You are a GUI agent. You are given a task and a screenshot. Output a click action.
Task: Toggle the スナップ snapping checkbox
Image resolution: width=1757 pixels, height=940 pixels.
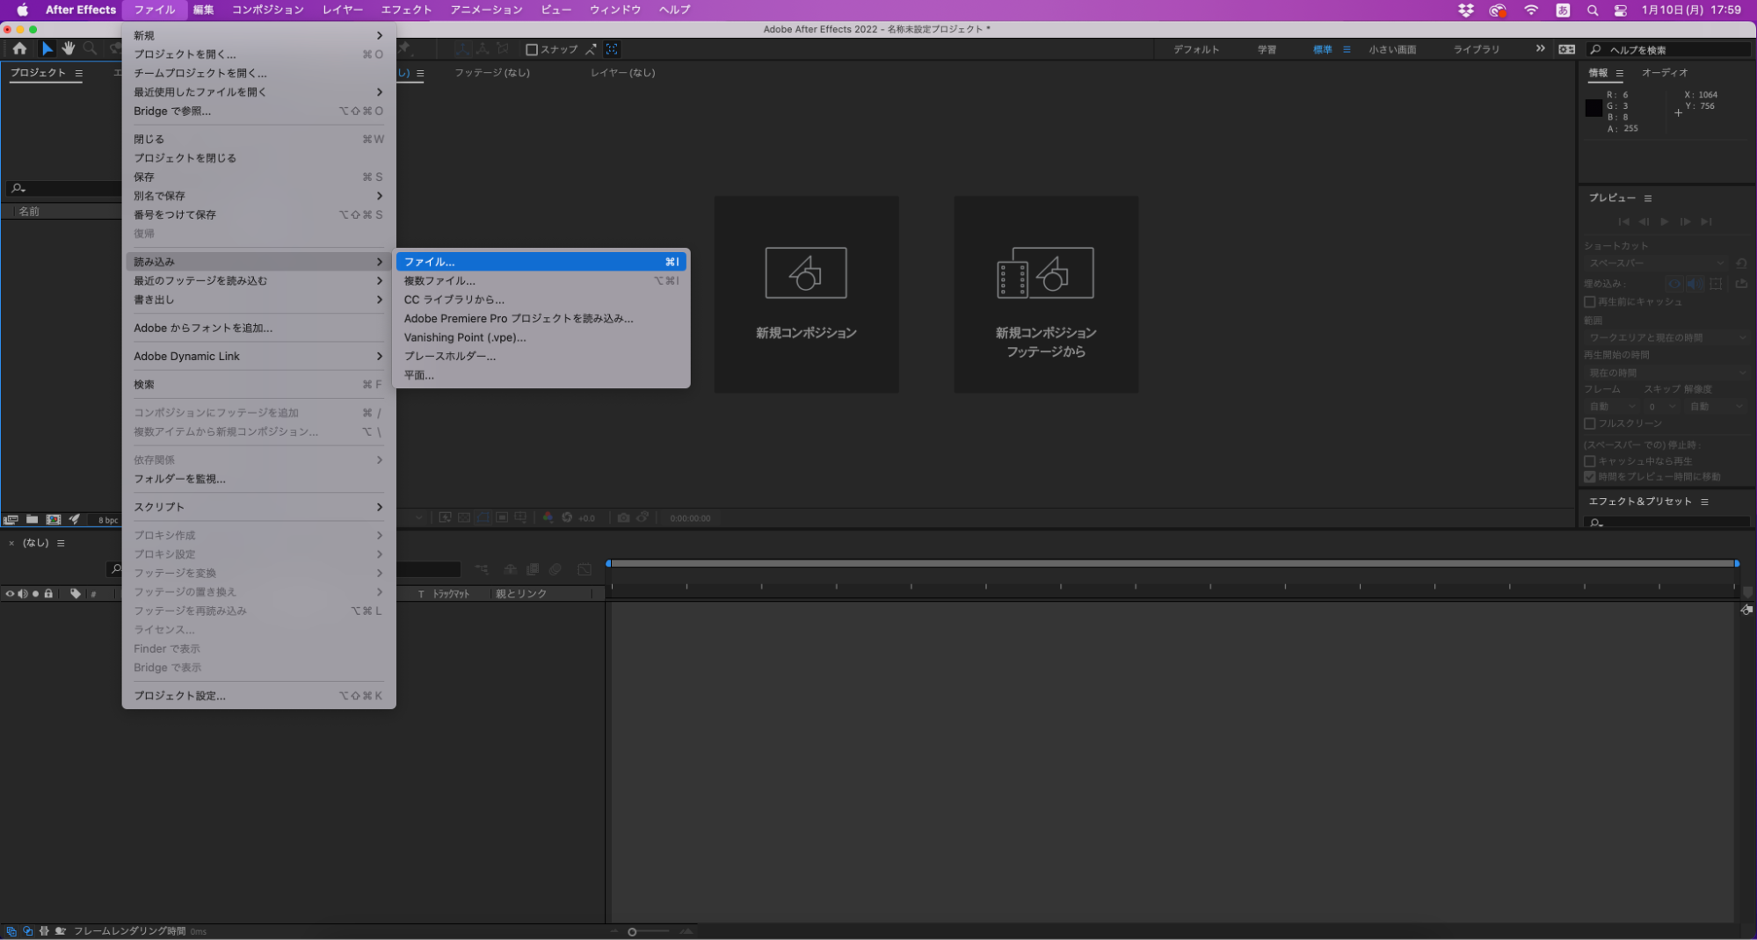(x=531, y=49)
